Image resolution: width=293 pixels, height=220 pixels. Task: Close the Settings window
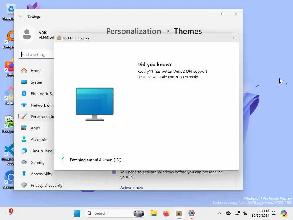coord(236,14)
